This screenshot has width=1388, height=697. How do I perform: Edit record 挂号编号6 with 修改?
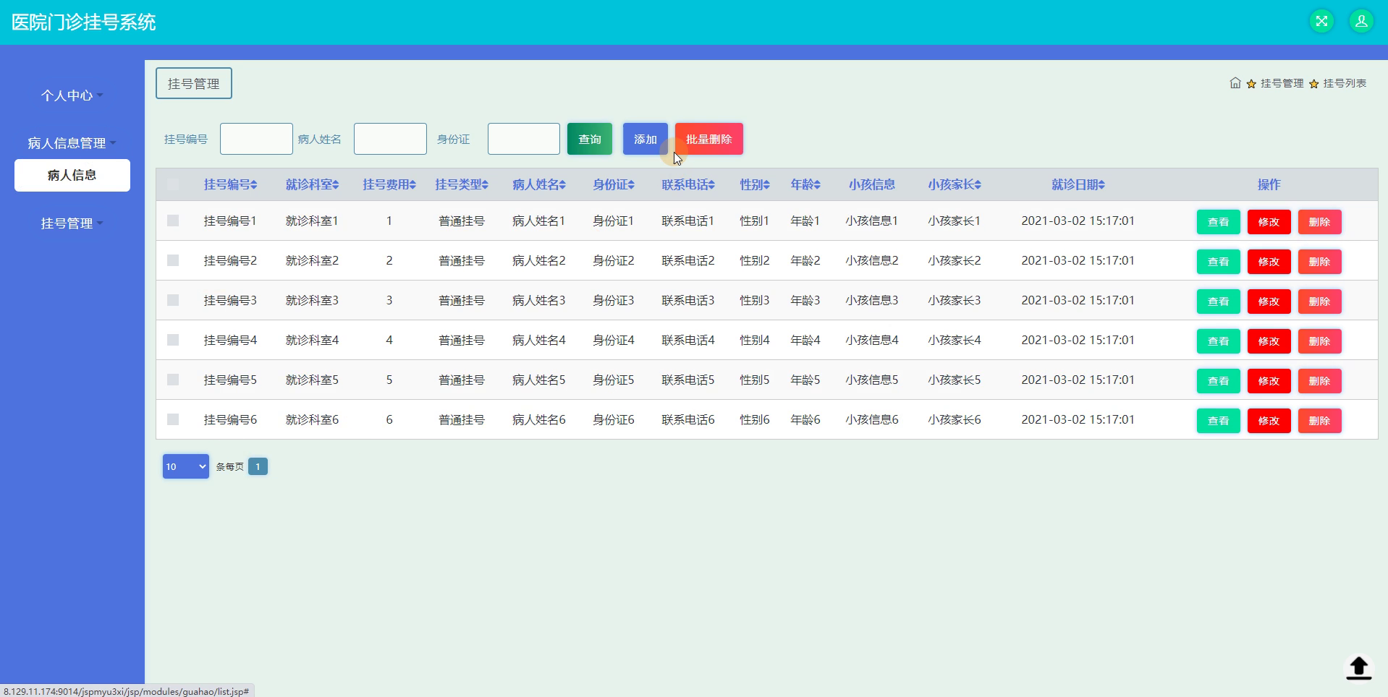(x=1269, y=421)
